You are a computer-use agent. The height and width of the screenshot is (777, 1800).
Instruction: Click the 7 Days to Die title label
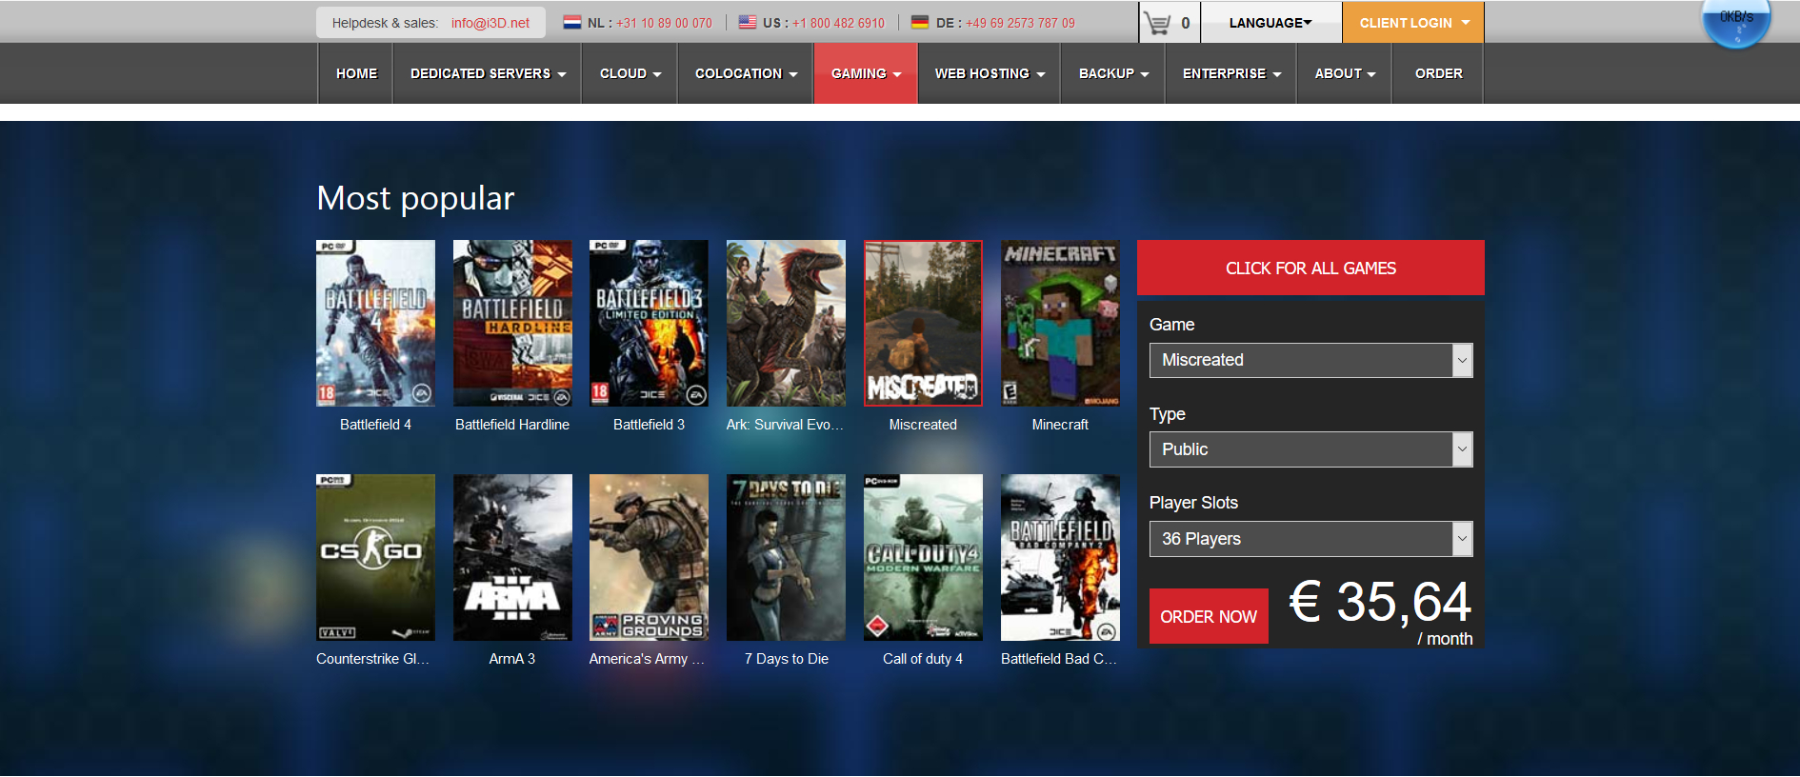coord(787,659)
